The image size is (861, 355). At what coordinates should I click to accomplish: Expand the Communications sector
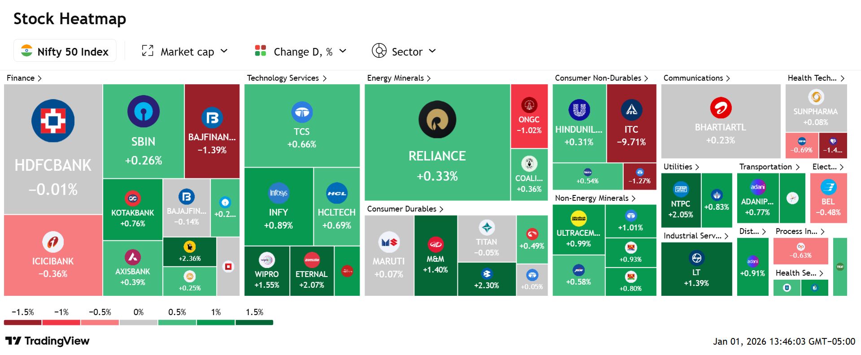click(697, 78)
